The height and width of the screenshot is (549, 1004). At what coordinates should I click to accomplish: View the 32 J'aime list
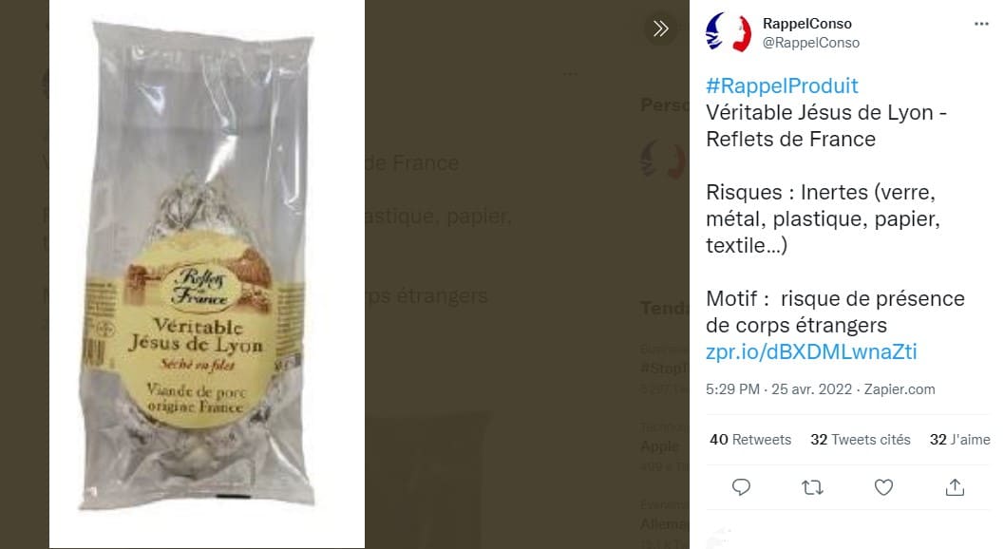point(959,440)
